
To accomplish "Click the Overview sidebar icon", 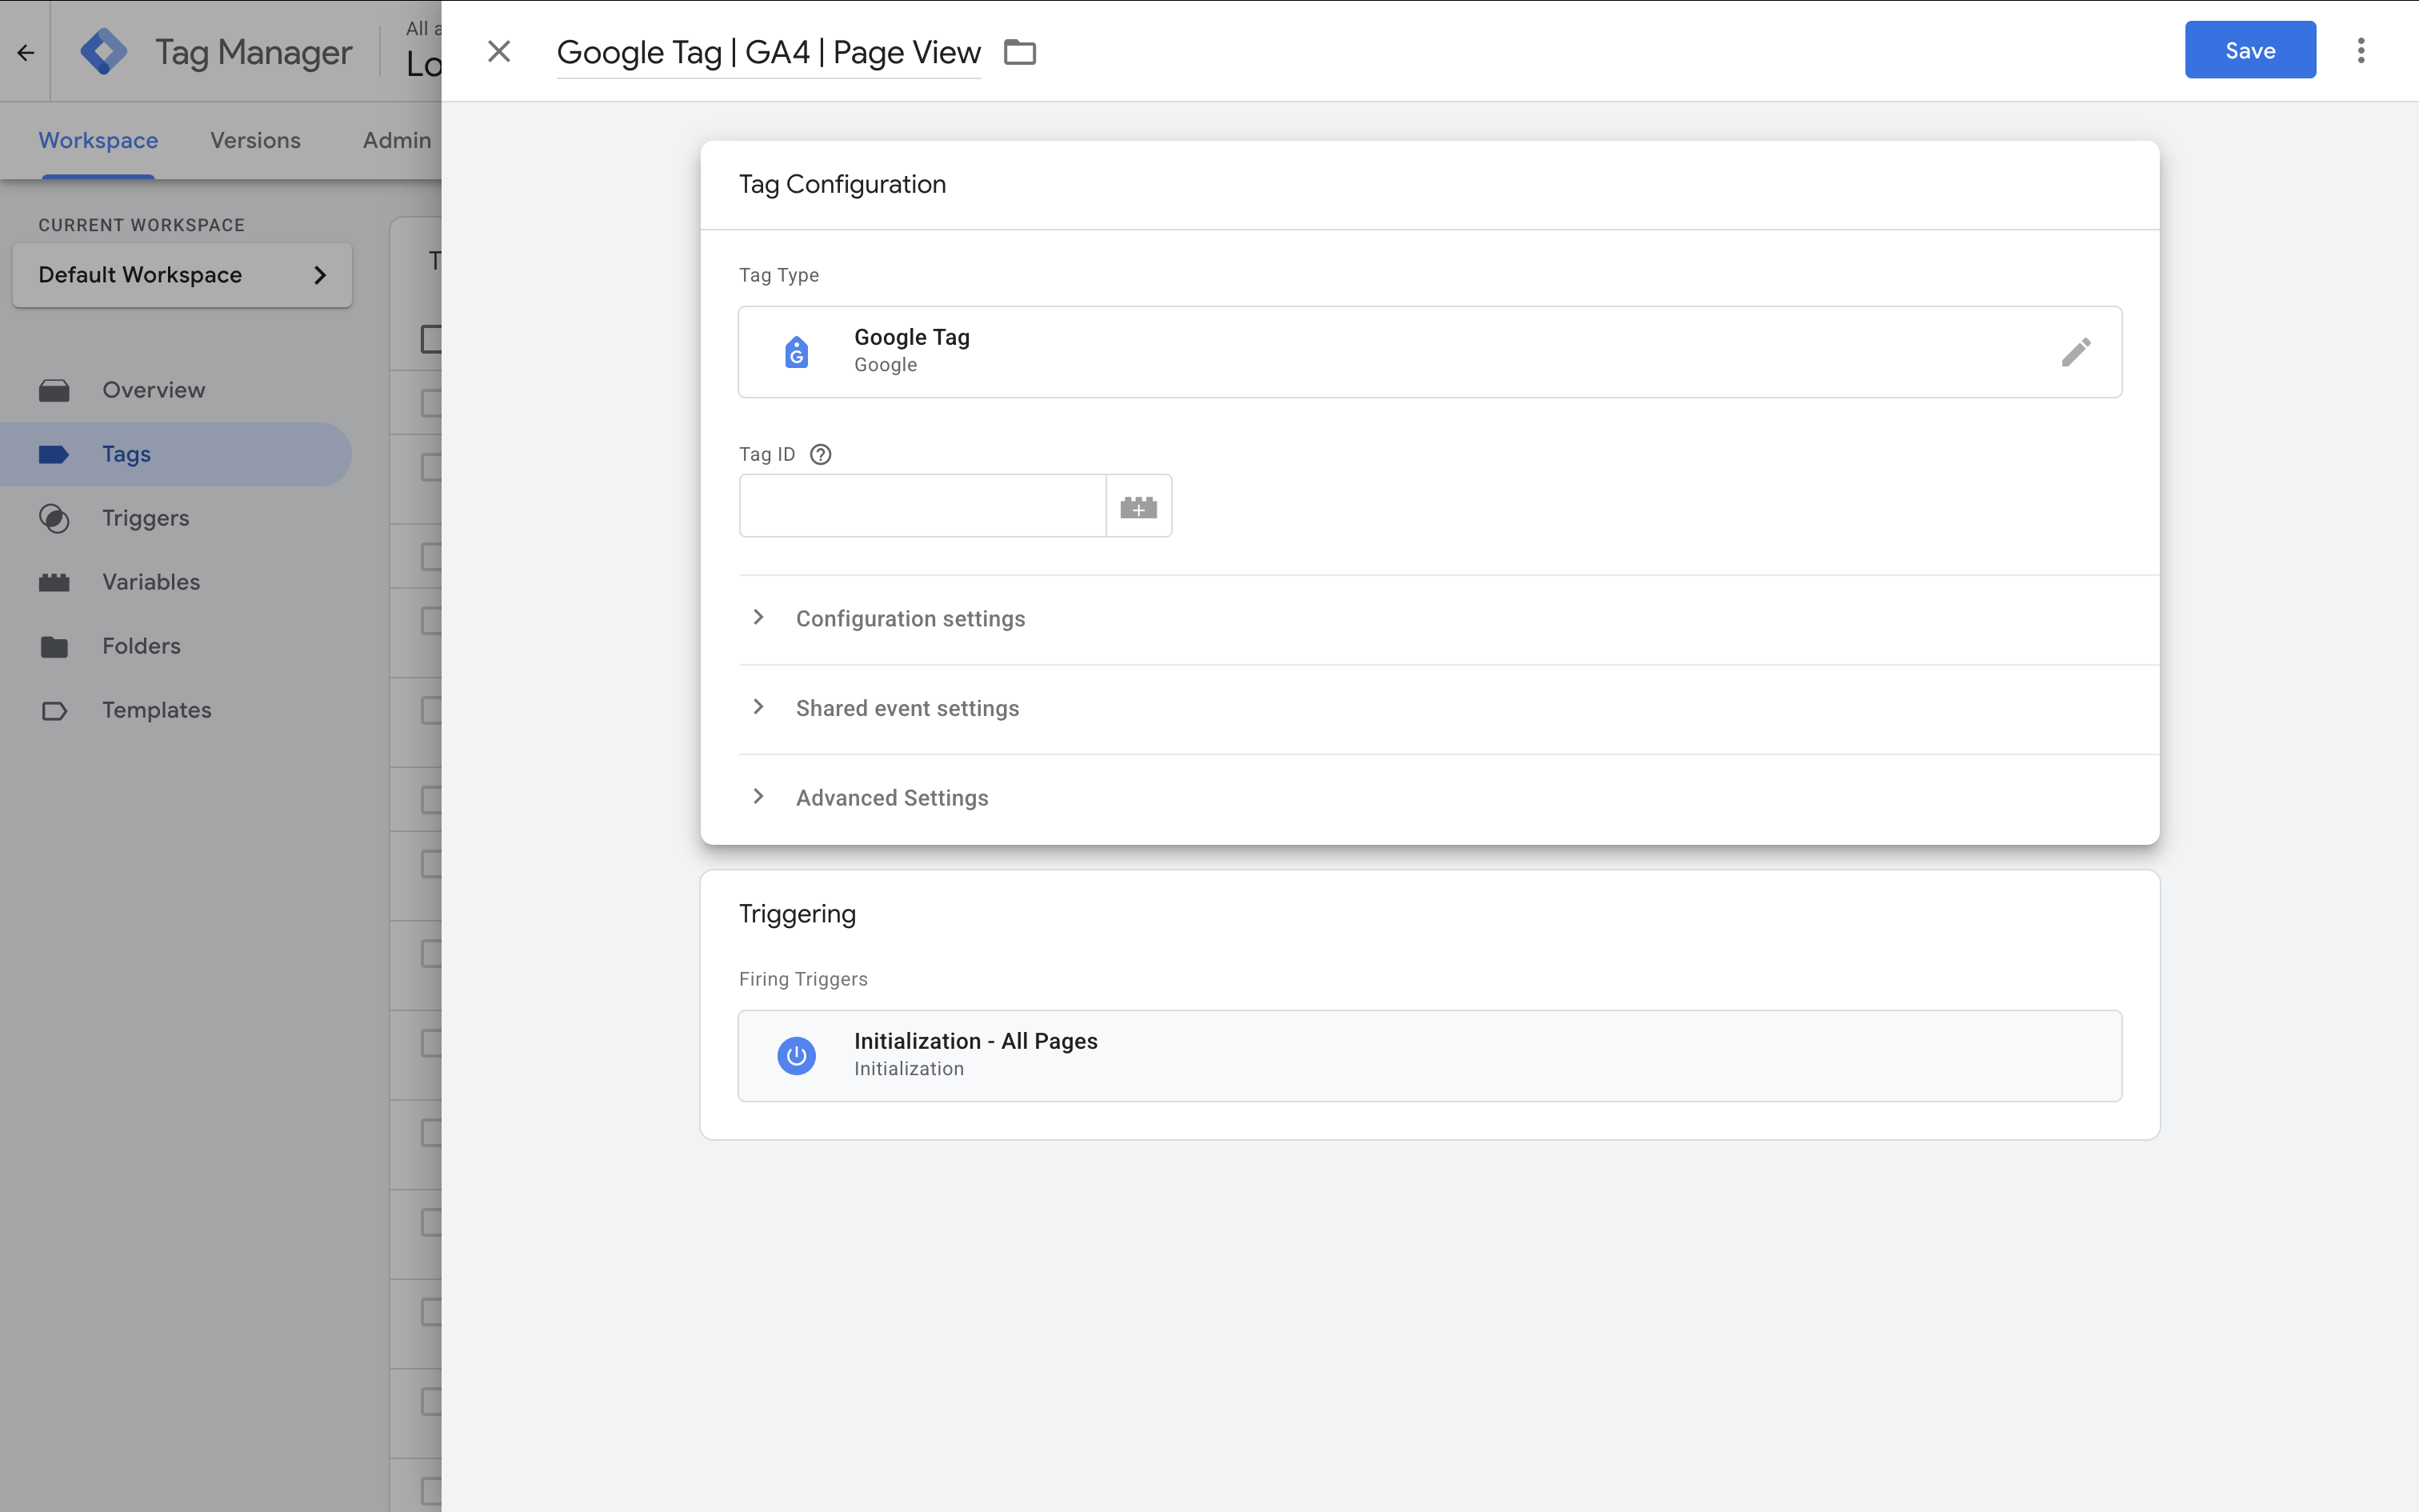I will click(x=54, y=390).
